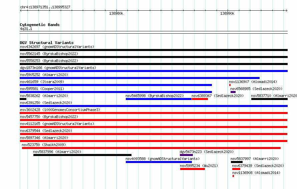Click the black bar under nsv5837996
Viewport: 297px width, 189px height.
tap(82, 155)
